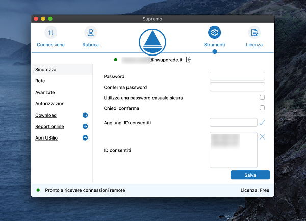
Task: Click the logout icon beside email
Action: point(188,60)
